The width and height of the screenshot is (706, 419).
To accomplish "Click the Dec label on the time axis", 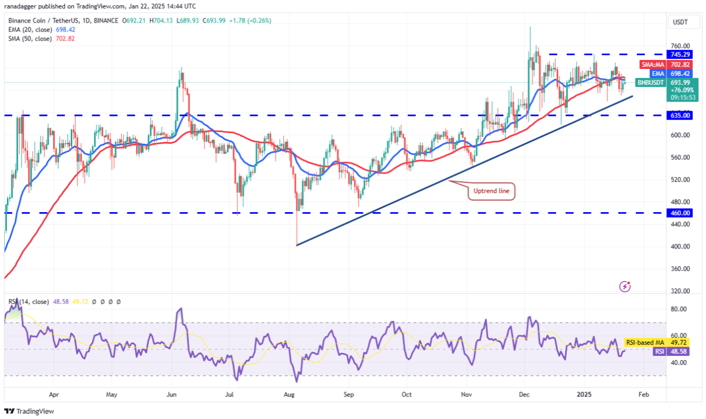I will (x=525, y=394).
